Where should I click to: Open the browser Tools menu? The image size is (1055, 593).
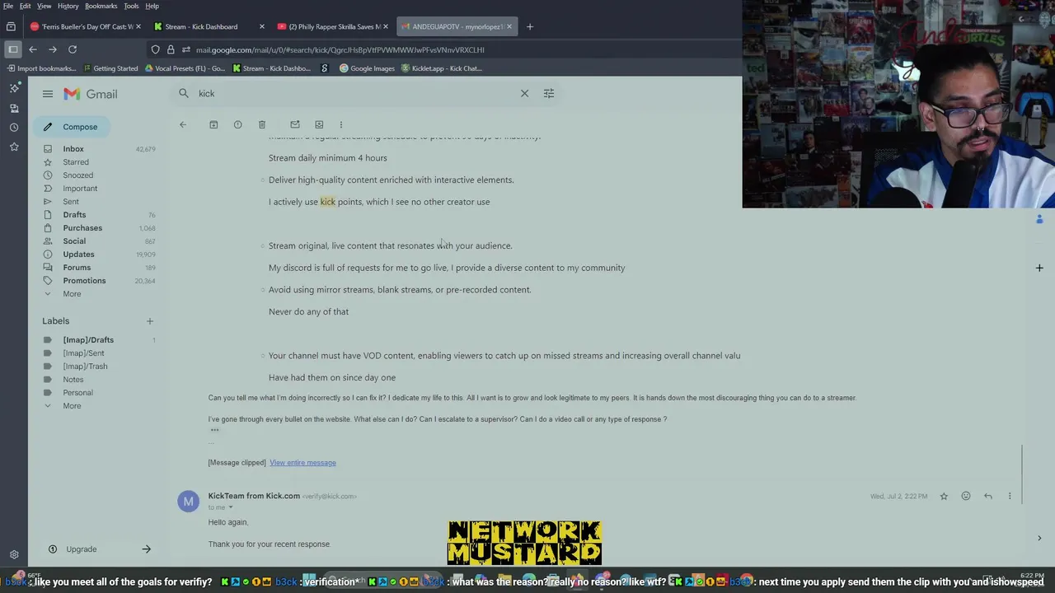point(131,6)
